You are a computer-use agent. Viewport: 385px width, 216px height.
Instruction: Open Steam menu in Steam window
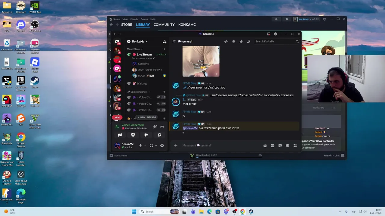[x=116, y=19]
